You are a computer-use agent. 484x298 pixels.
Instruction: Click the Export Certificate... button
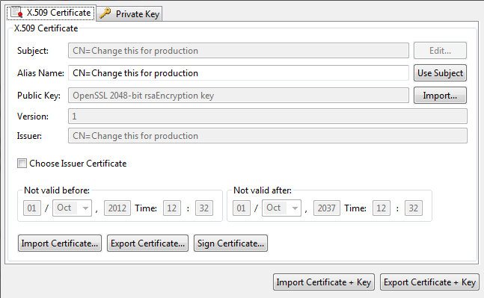(x=147, y=243)
